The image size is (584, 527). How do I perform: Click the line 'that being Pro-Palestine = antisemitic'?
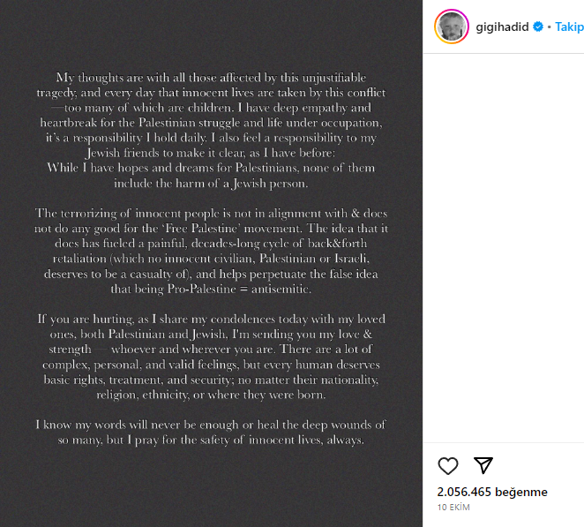pos(211,288)
